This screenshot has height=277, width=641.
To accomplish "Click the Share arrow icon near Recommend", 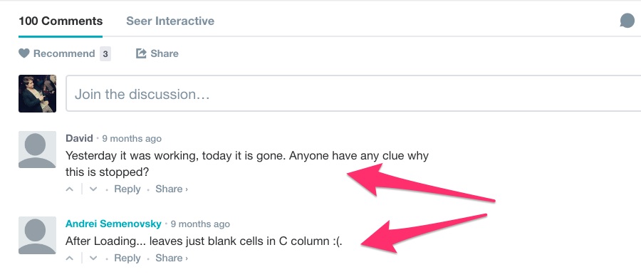I will point(141,53).
